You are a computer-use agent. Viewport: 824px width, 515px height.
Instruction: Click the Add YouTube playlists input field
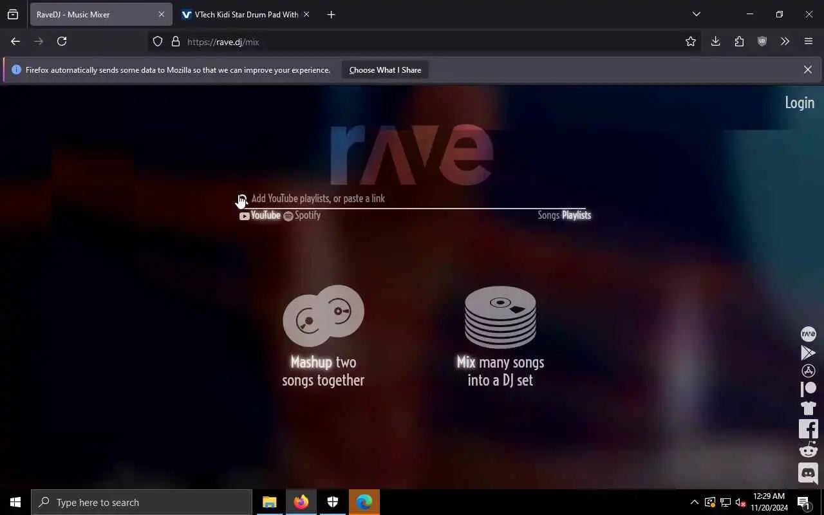412,198
